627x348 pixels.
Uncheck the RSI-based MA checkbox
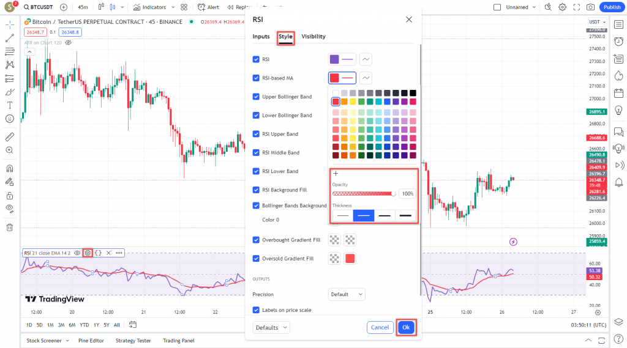point(256,78)
